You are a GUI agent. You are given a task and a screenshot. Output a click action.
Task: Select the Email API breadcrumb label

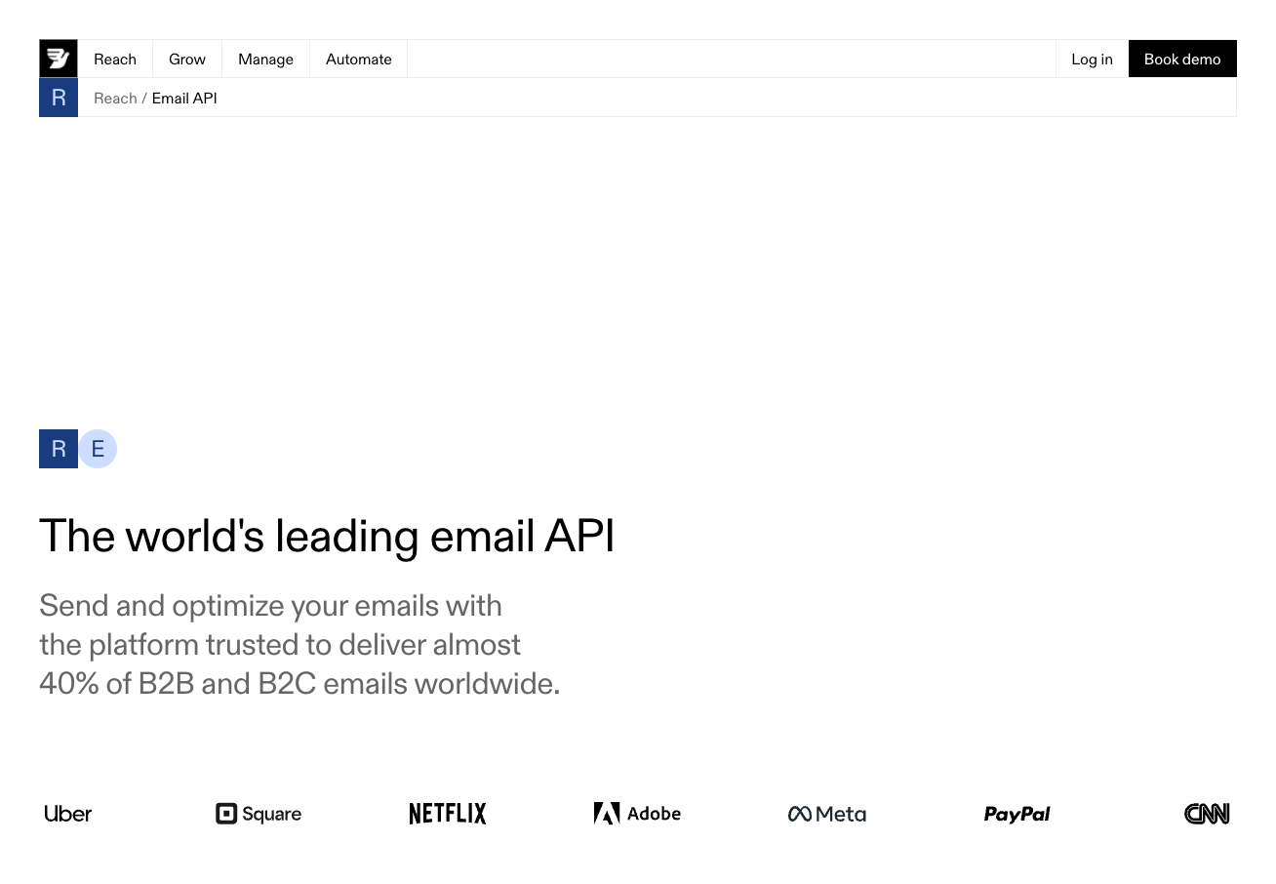click(183, 98)
